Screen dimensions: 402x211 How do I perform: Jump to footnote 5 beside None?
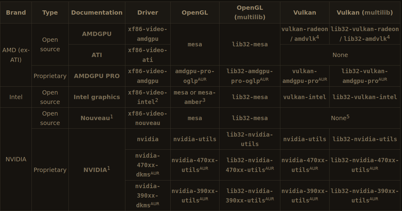click(348, 116)
